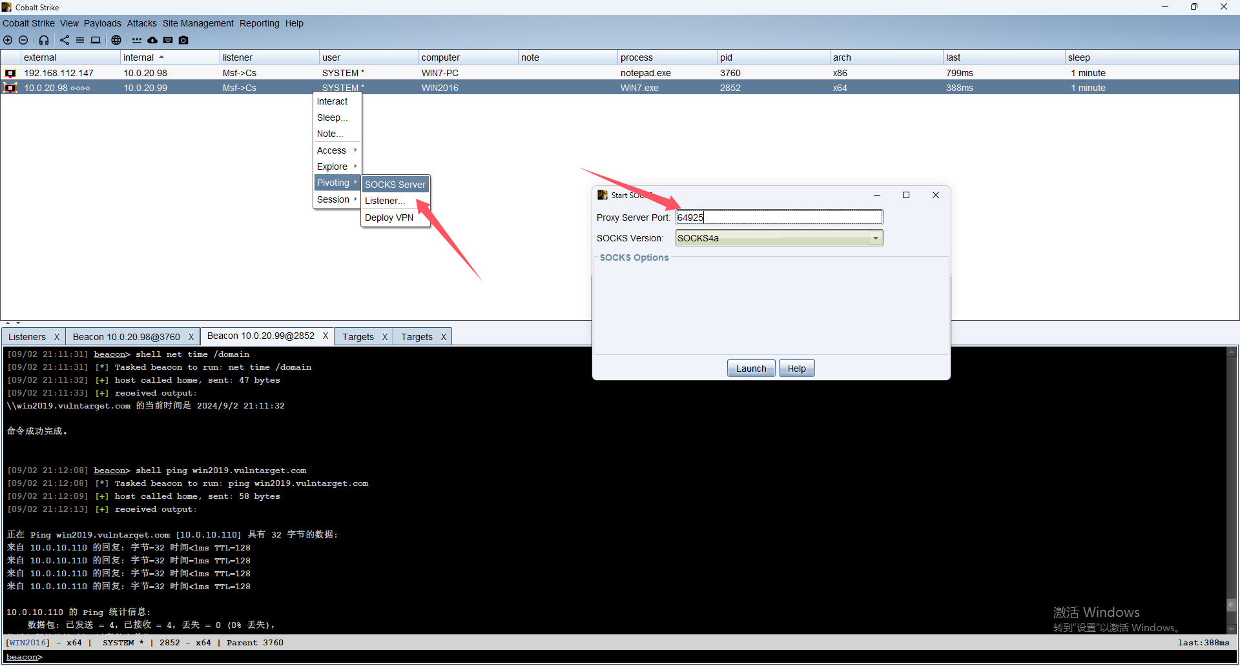Image resolution: width=1240 pixels, height=666 pixels.
Task: Click the Proxy Server Port field
Action: (x=779, y=217)
